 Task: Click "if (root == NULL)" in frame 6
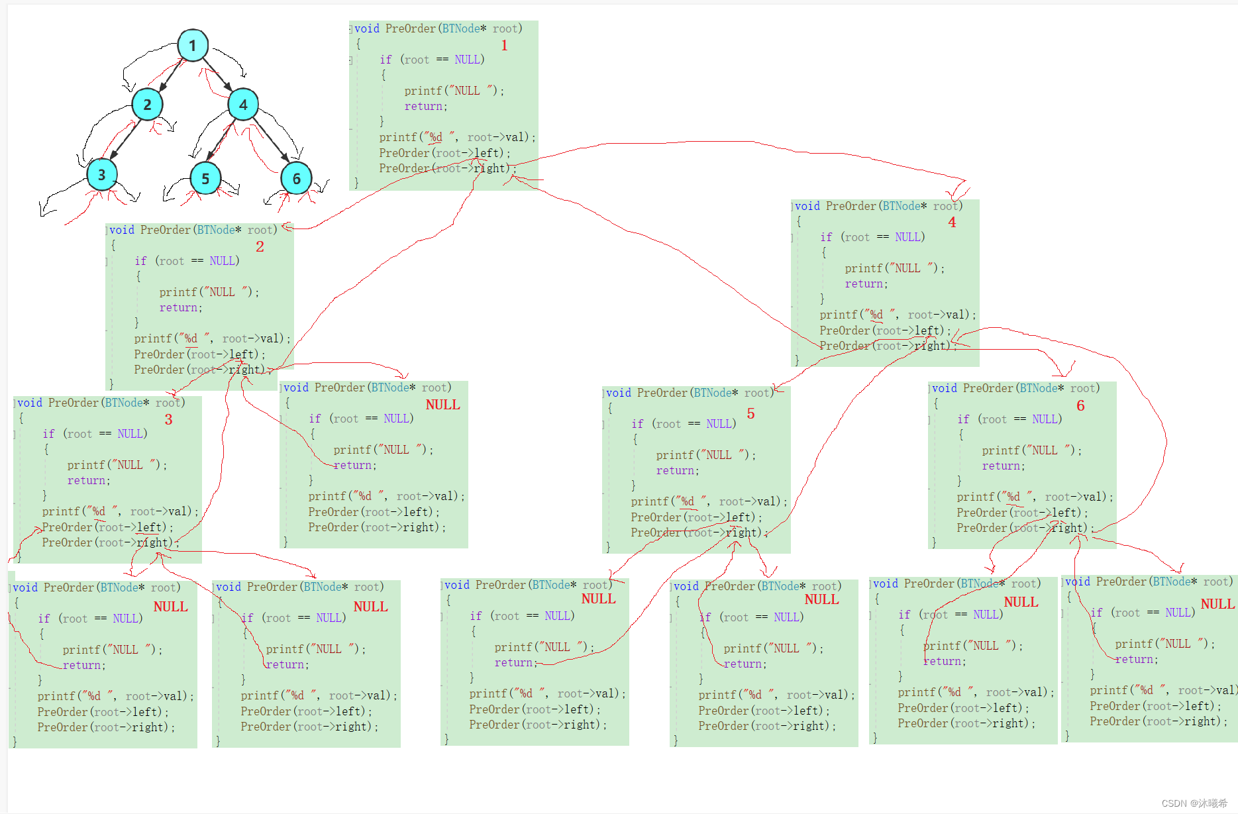pos(1009,419)
